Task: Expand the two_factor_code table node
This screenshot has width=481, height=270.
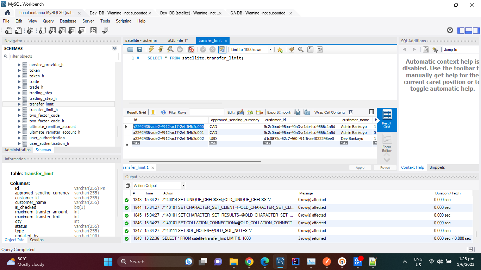Action: tap(19, 115)
